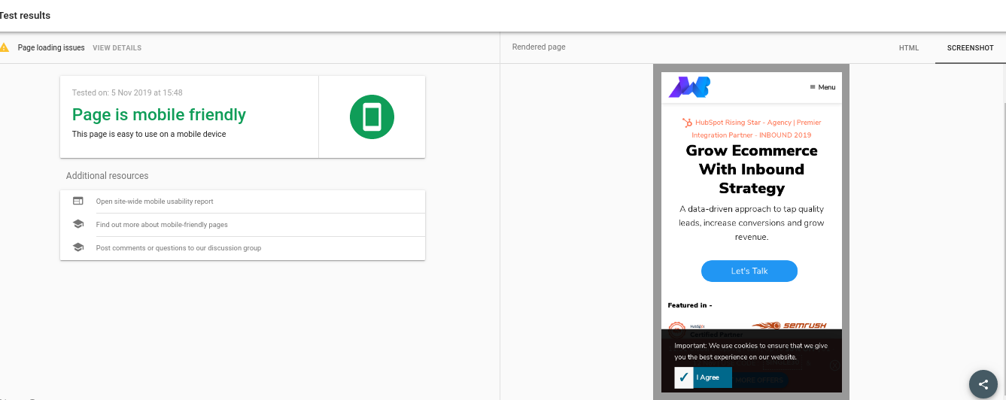Click the cookie notice message text
This screenshot has height=400, width=1006.
click(751, 351)
